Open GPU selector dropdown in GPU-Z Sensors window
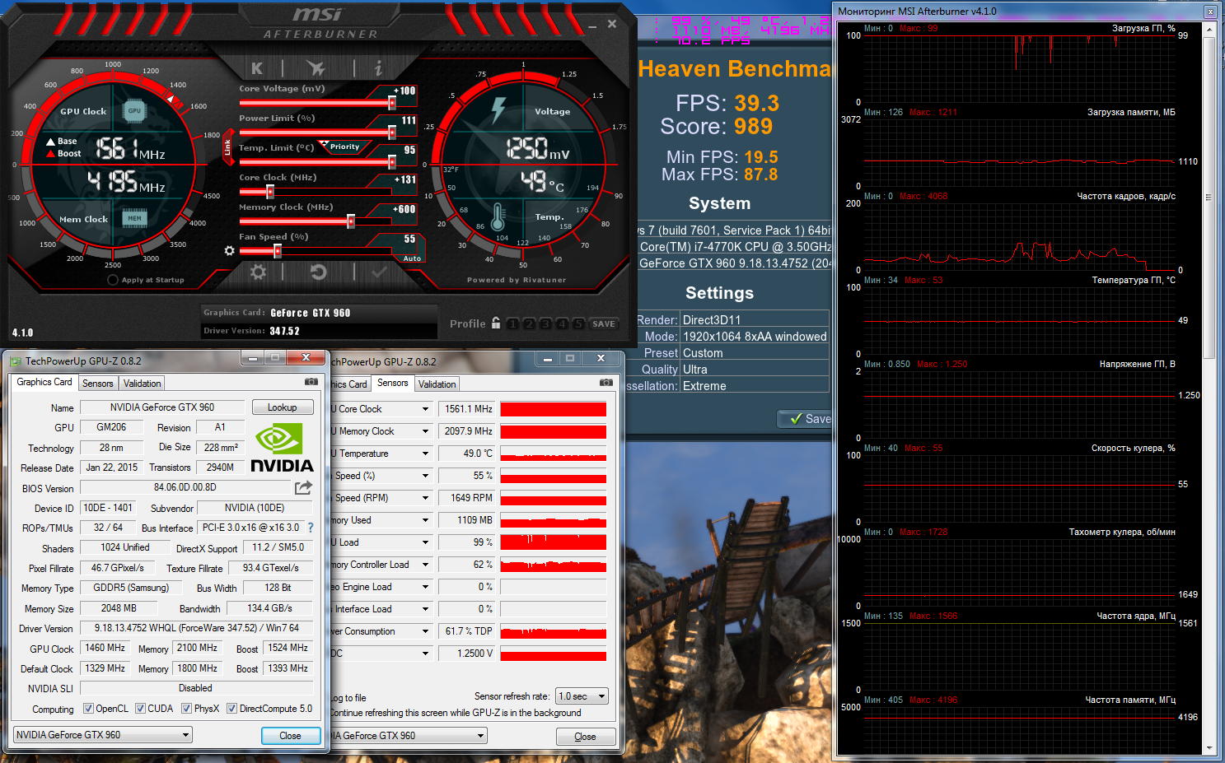The height and width of the screenshot is (763, 1225). (480, 736)
